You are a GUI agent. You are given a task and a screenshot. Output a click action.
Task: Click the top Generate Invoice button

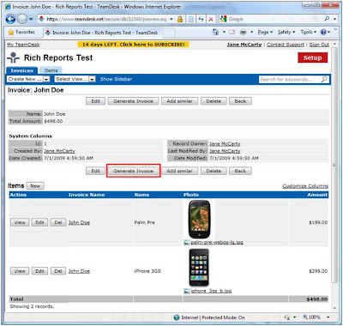133,101
